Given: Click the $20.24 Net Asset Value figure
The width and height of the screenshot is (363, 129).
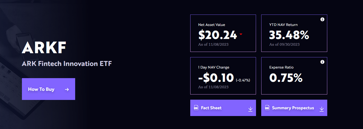Looking at the screenshot, I should tap(218, 35).
